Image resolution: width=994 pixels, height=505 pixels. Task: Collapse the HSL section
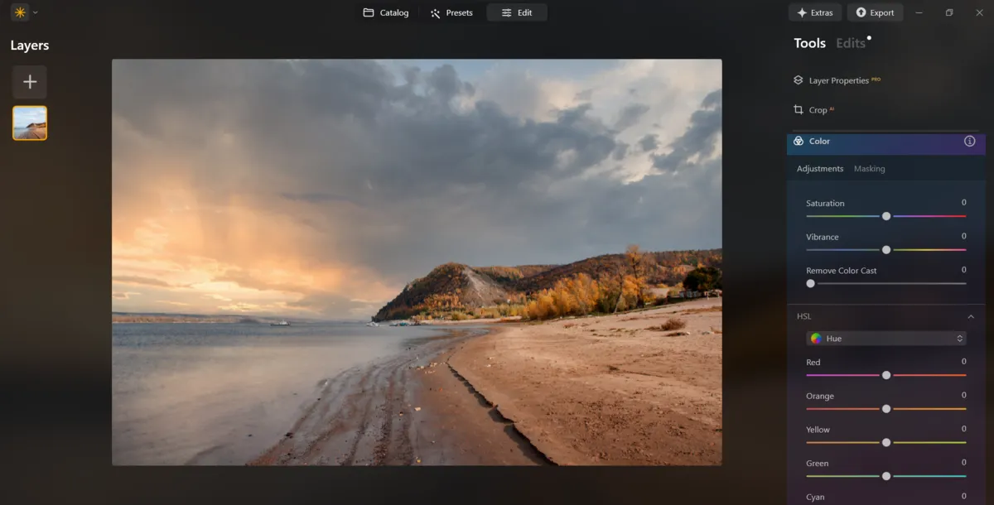[971, 316]
